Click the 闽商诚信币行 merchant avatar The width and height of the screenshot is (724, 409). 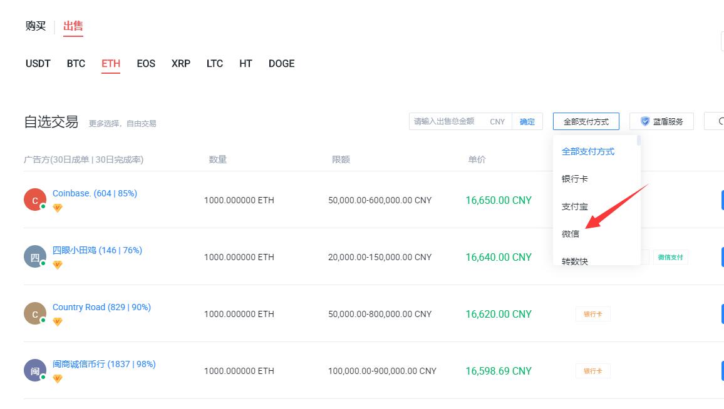pos(35,370)
